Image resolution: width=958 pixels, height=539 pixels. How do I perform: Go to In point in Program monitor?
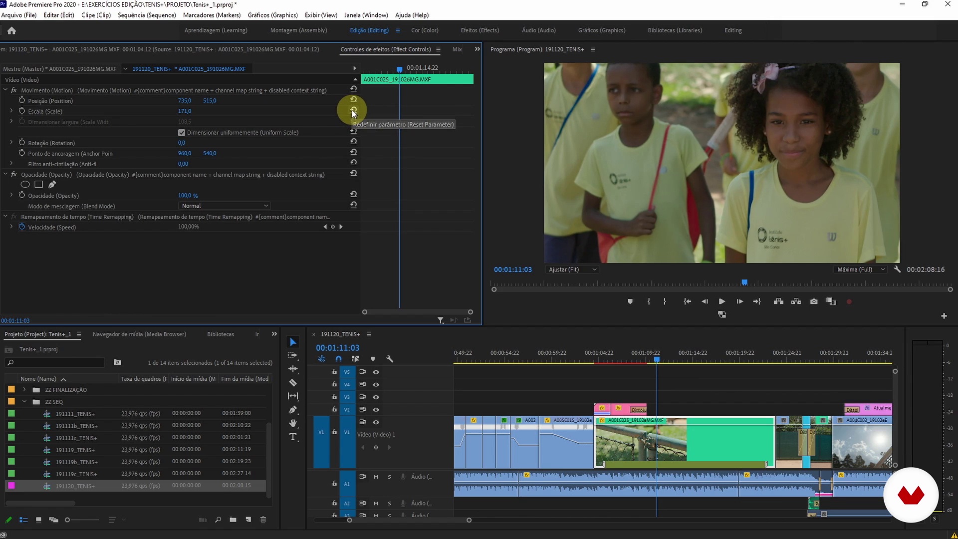coord(687,301)
